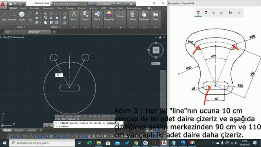Click the TOP face of the ViewCube
261x147 pixels.
point(156,50)
